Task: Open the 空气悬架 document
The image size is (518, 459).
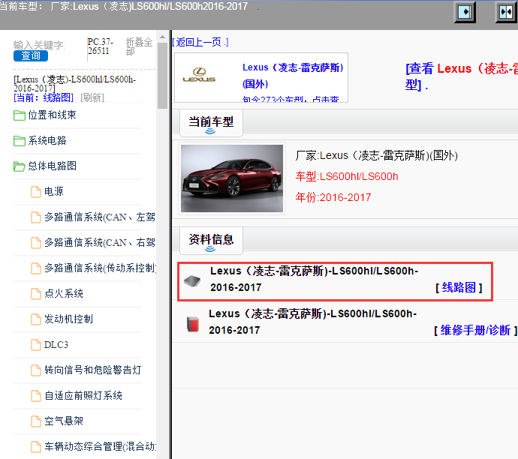Action: click(64, 421)
